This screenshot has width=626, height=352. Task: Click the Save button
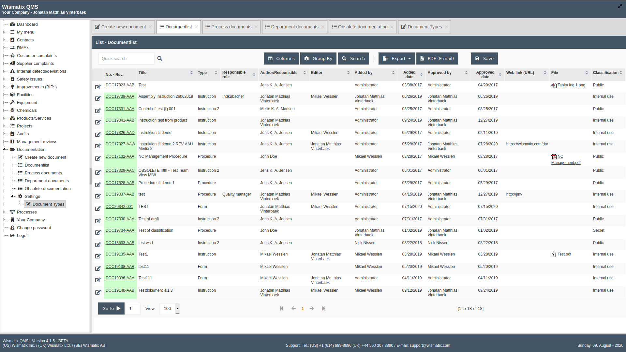484,59
